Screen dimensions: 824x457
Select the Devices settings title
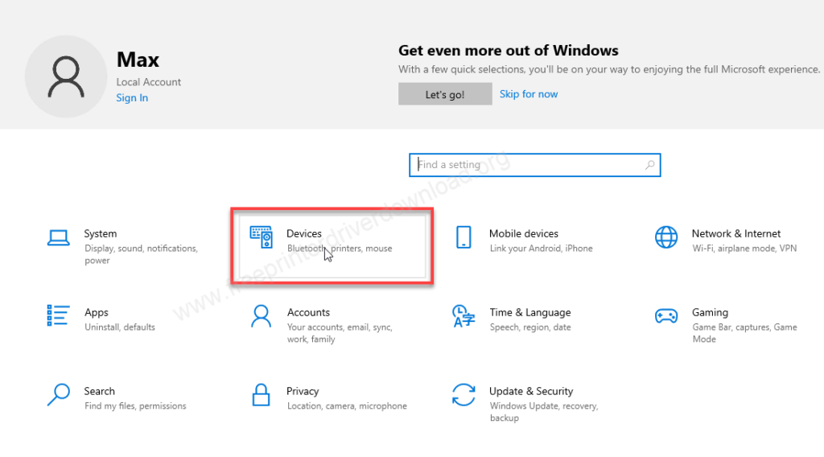(x=303, y=233)
